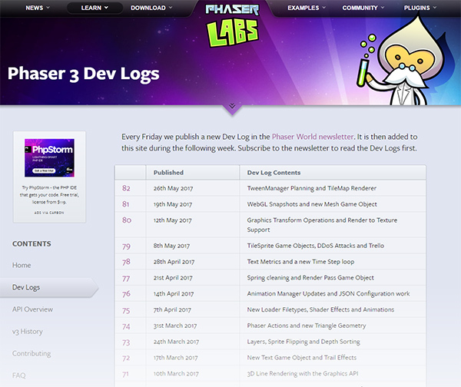Open Dev Log number 81
Screen dimensions: 461x387
pyautogui.click(x=125, y=204)
